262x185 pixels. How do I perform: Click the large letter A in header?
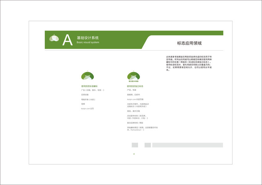(x=67, y=40)
